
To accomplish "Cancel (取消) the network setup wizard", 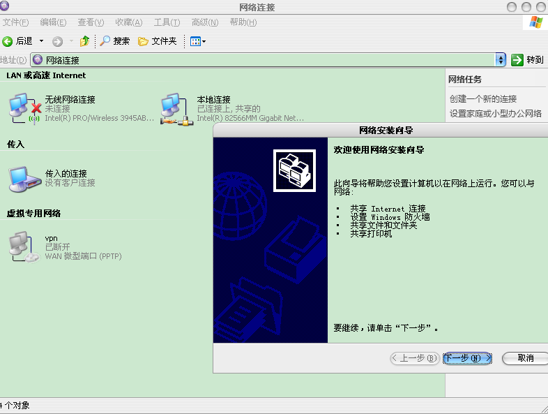I will tap(526, 358).
